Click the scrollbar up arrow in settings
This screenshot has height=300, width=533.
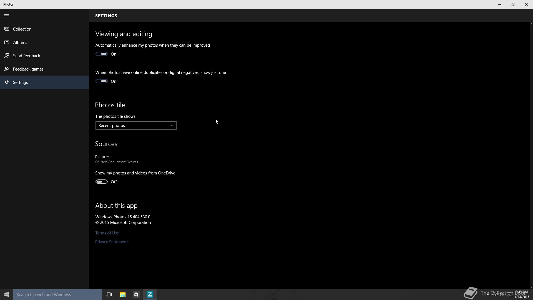click(x=531, y=24)
